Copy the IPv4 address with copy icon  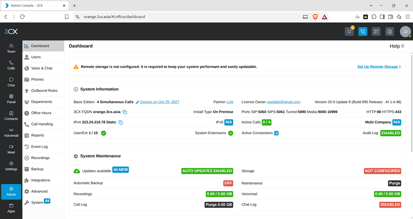coord(120,122)
